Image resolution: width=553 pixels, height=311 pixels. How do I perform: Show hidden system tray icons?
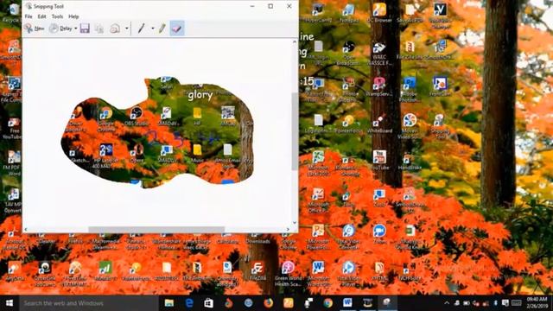447,303
